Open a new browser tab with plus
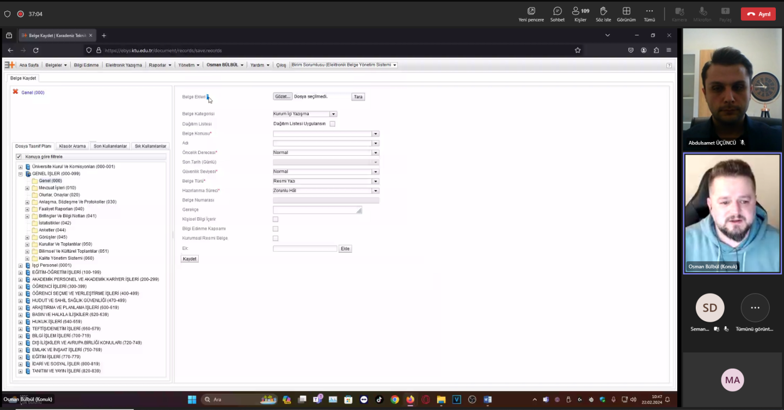Viewport: 784px width, 410px height. tap(104, 35)
